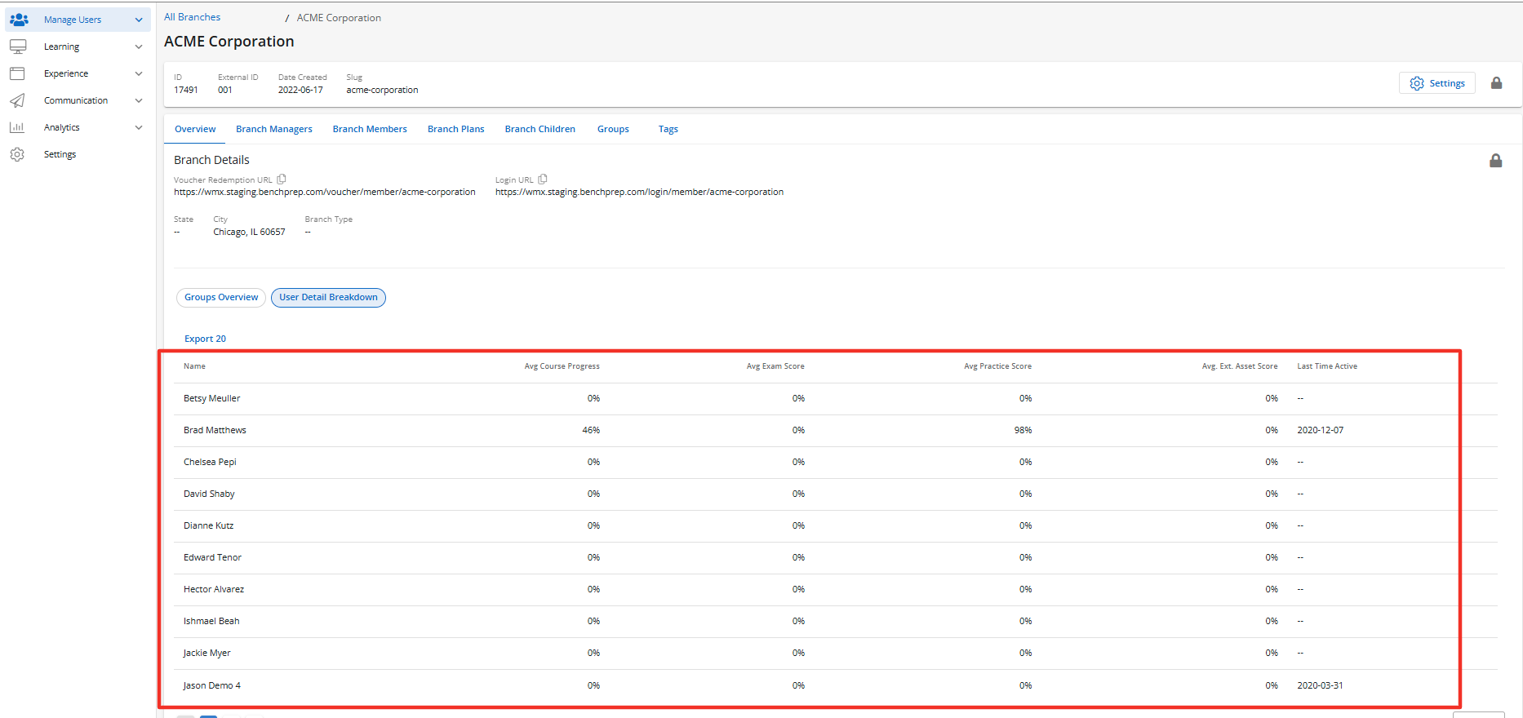The height and width of the screenshot is (718, 1523).
Task: Click the Export 20 link
Action: [205, 339]
